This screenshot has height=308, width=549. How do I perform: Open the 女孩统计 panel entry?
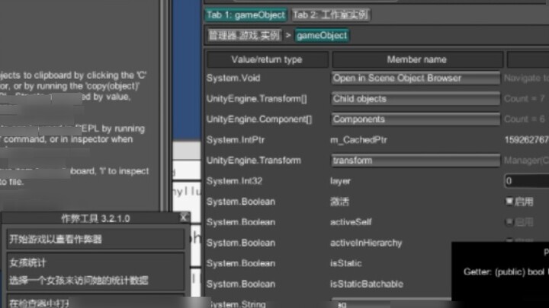94,271
